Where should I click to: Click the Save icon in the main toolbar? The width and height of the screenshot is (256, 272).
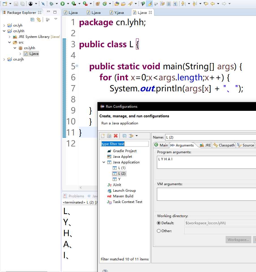click(16, 4)
